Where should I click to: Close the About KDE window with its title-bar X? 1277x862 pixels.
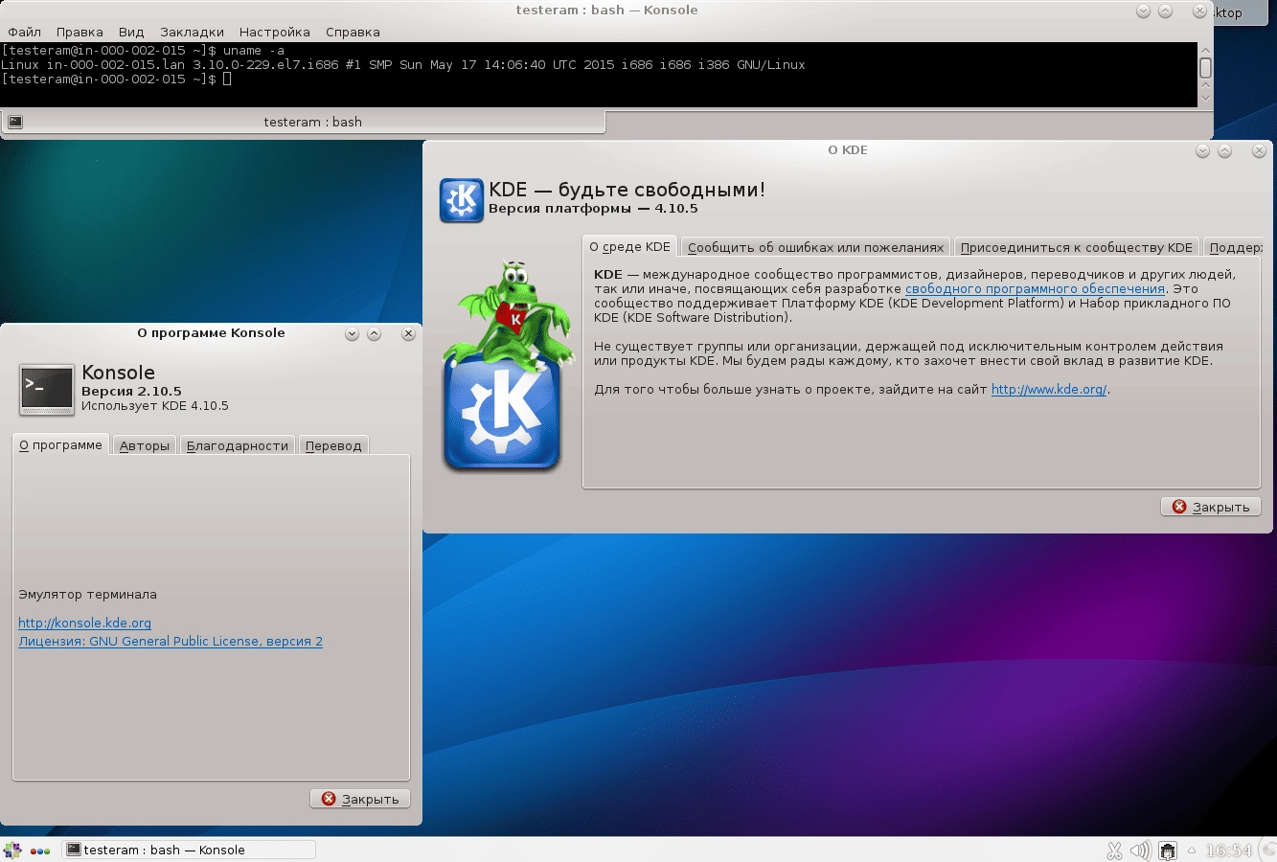[1261, 150]
